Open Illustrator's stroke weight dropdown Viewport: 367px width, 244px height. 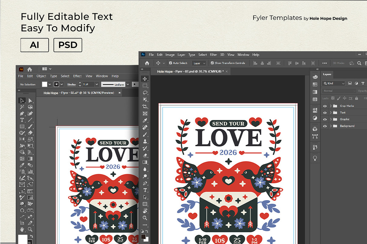97,84
